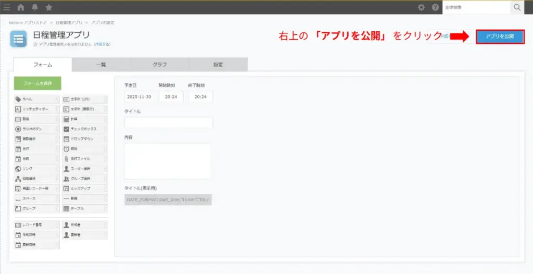This screenshot has height=274, width=533.
Task: Click the 開始時刻 time field
Action: click(x=171, y=97)
